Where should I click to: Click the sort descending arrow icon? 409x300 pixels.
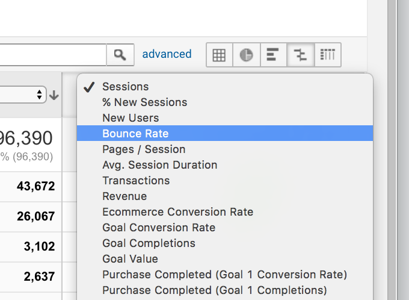(x=54, y=95)
